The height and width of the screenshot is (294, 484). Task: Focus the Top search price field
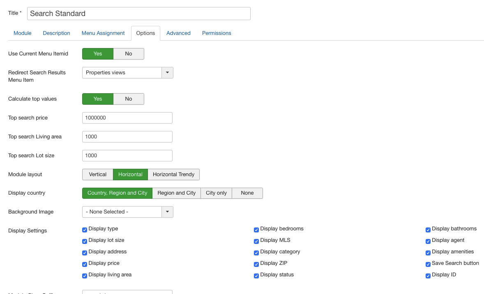point(127,118)
